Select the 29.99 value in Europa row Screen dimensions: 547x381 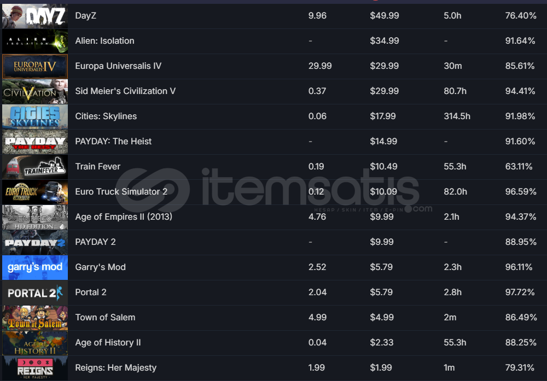pos(320,66)
